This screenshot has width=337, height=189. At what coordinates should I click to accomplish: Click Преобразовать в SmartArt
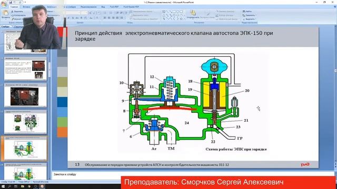[x=144, y=19]
